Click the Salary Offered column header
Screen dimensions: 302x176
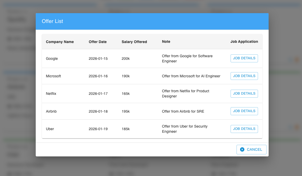click(134, 42)
